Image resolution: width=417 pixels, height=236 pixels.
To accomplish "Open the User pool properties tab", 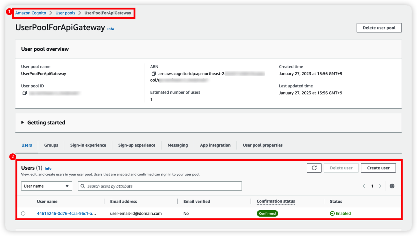I will 263,145.
